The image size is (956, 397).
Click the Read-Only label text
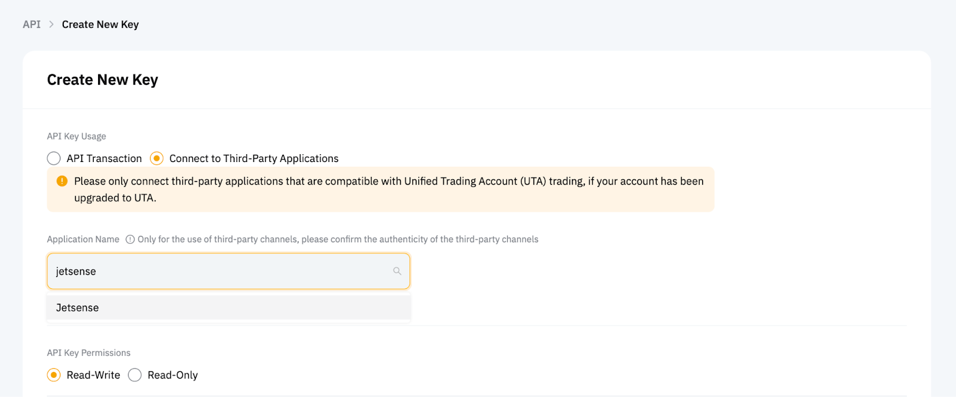173,375
